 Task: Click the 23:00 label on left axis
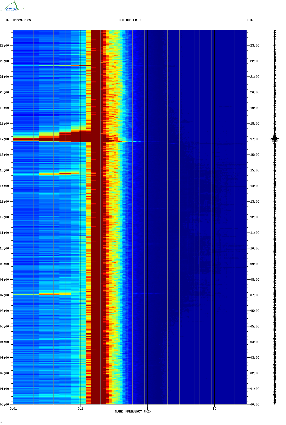[x=4, y=46]
